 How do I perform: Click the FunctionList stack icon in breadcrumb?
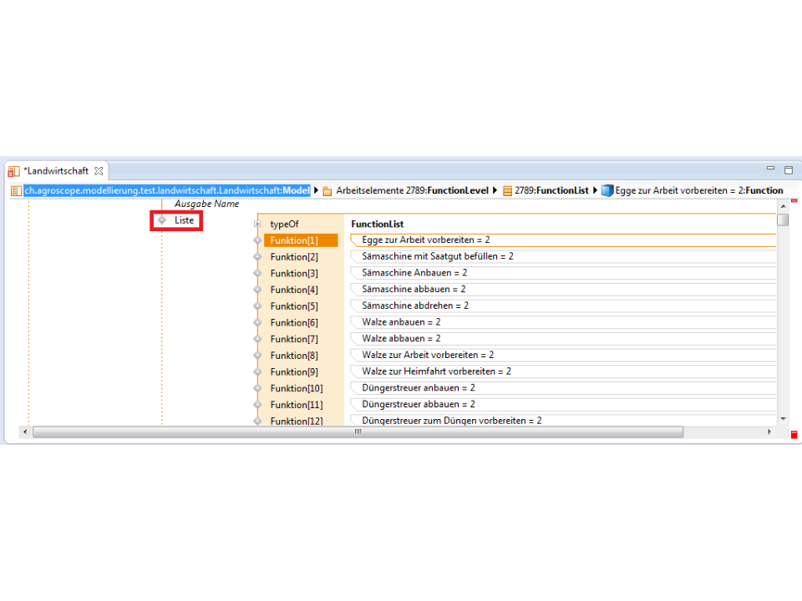[507, 191]
